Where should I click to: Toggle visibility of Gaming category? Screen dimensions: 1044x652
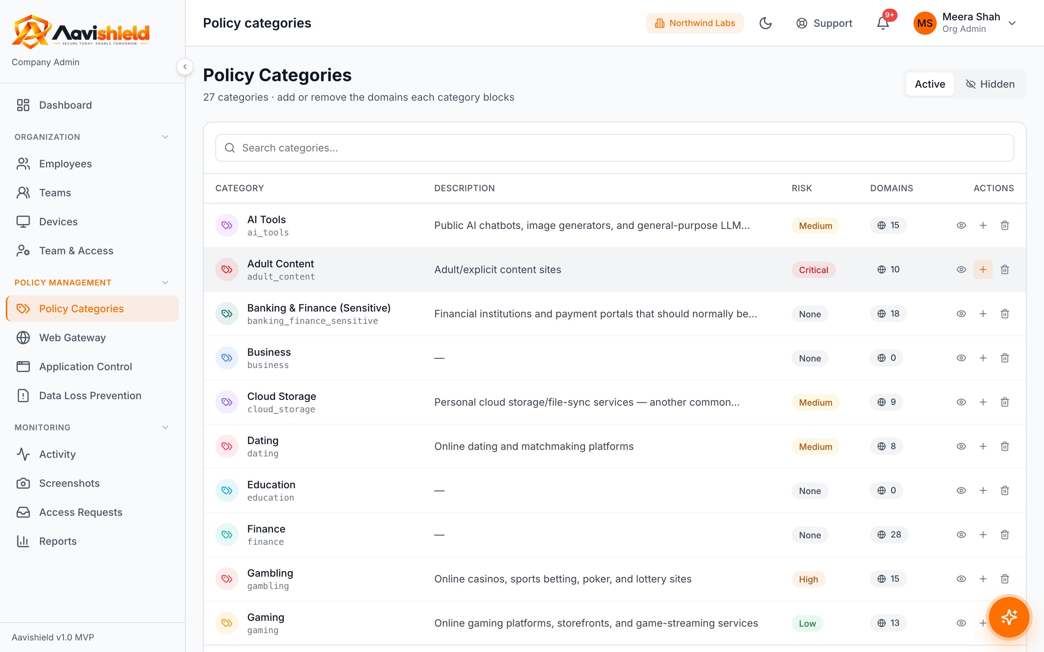961,623
